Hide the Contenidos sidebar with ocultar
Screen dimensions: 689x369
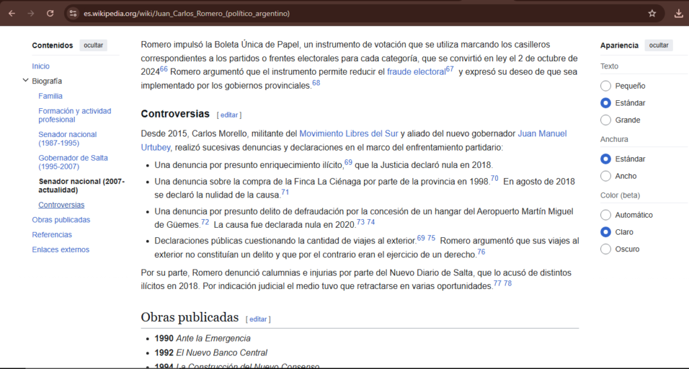pos(93,46)
